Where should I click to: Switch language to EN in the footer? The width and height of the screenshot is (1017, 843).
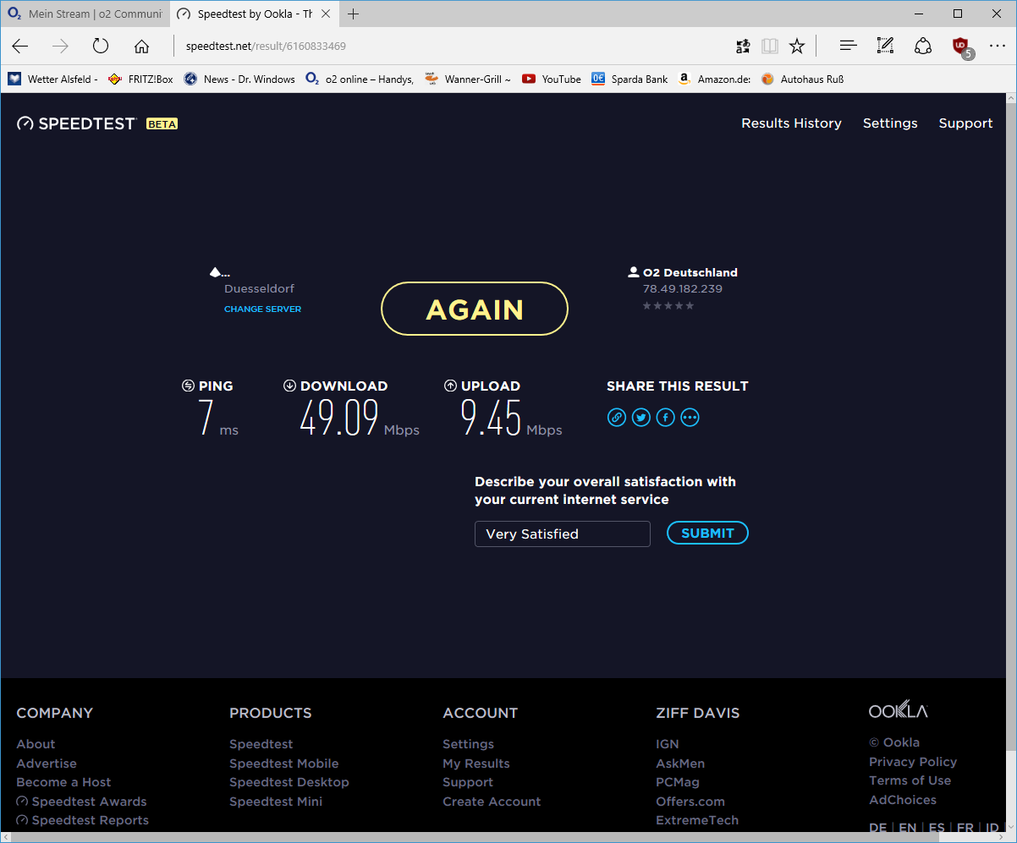[908, 829]
